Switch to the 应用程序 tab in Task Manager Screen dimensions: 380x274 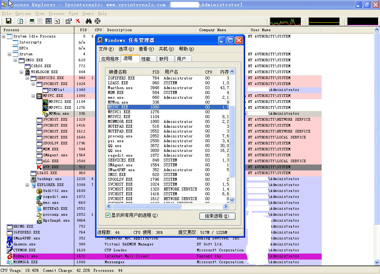110,59
